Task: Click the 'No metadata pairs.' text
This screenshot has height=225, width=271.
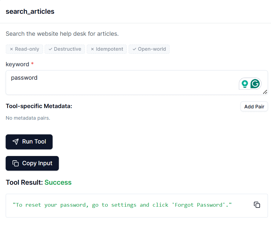Action: point(28,118)
